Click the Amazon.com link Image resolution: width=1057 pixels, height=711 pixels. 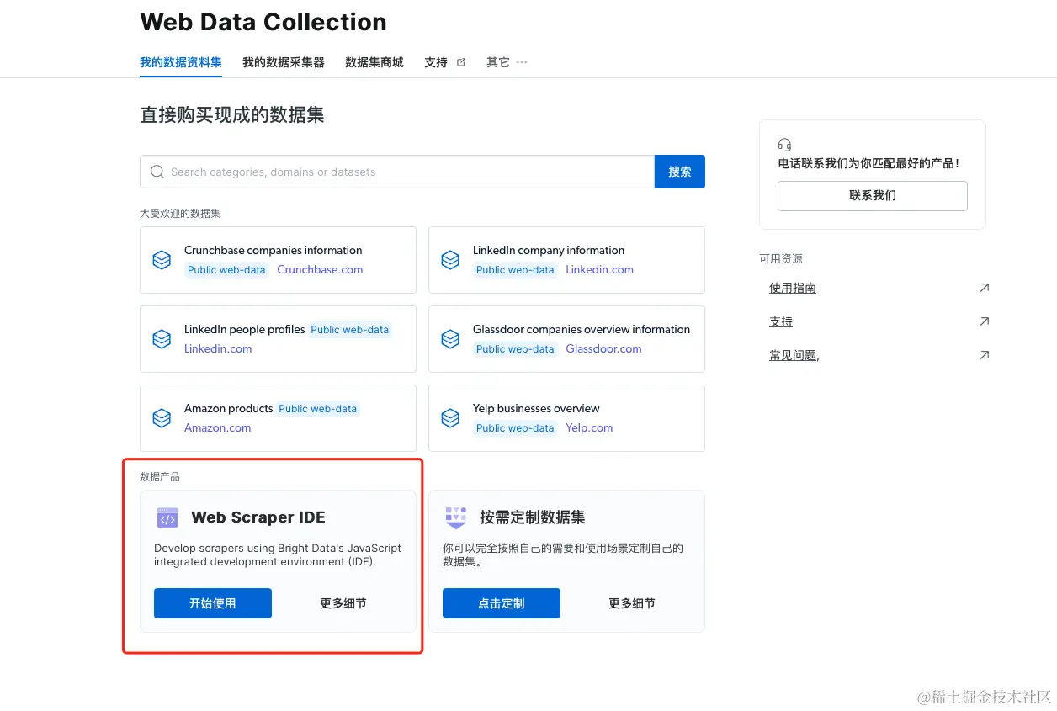pyautogui.click(x=218, y=428)
